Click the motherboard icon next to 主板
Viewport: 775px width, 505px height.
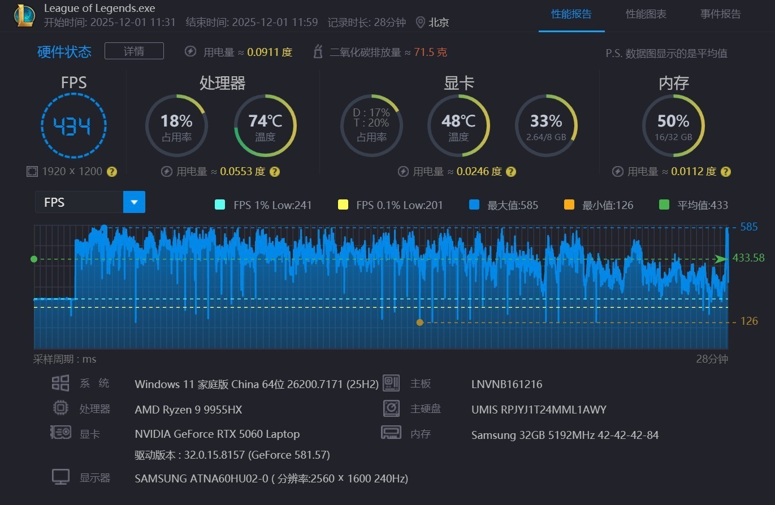click(x=391, y=383)
